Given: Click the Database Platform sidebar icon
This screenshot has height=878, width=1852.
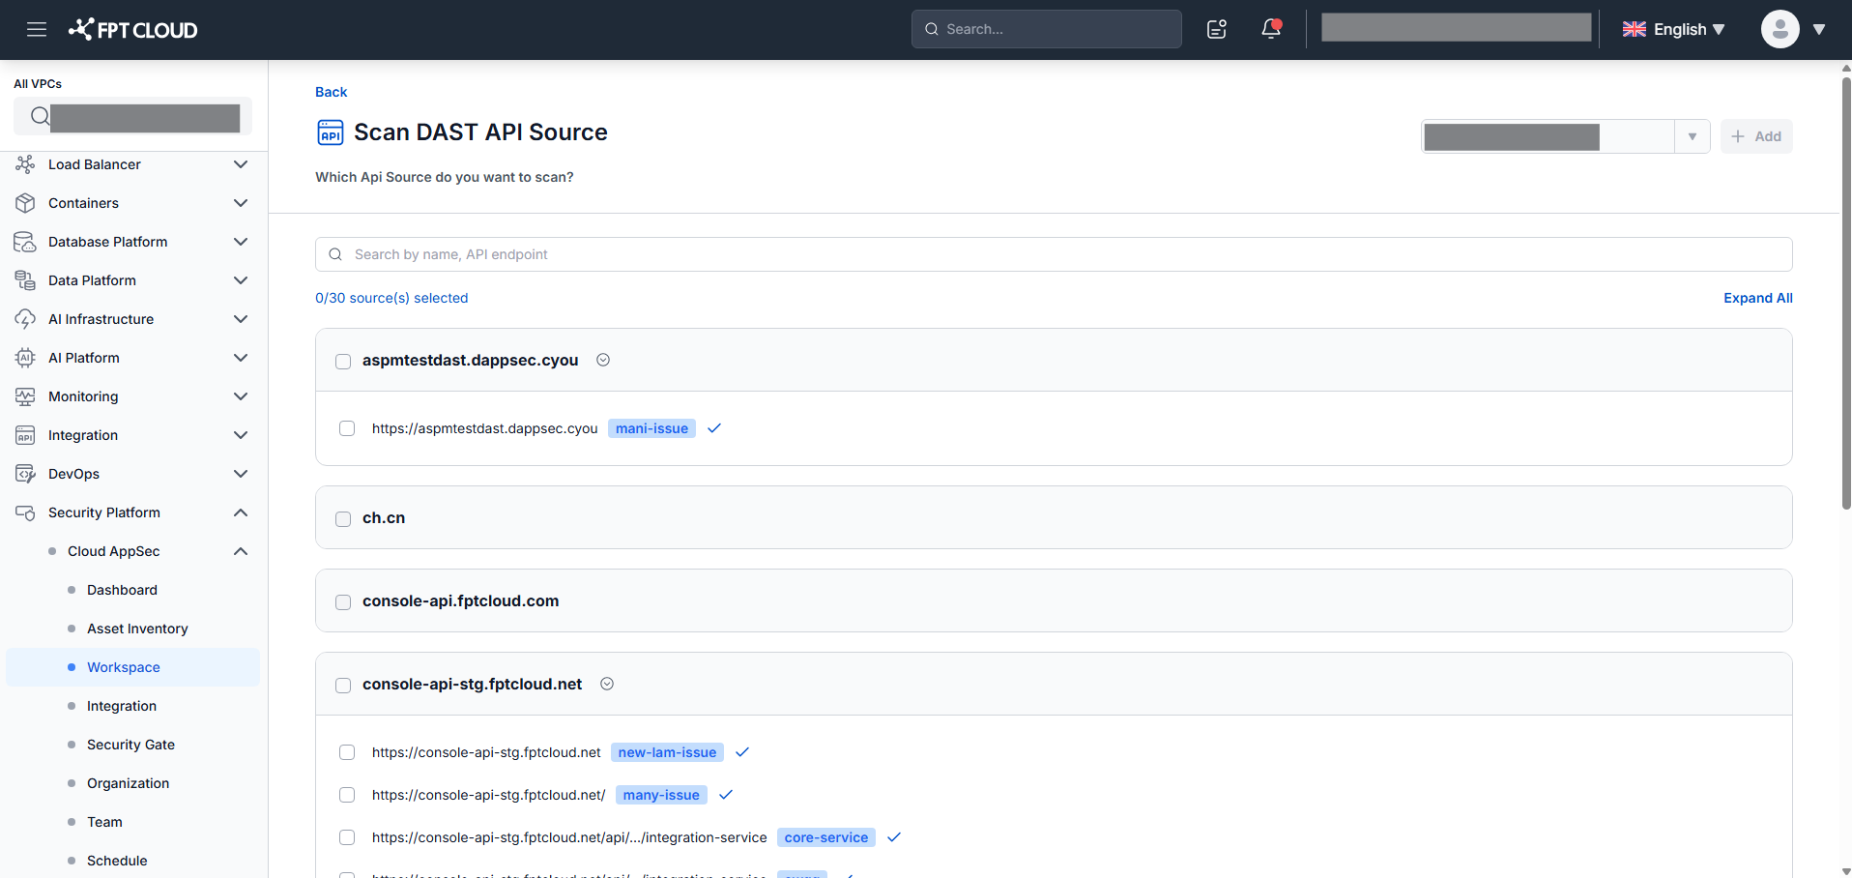Looking at the screenshot, I should coord(25,242).
